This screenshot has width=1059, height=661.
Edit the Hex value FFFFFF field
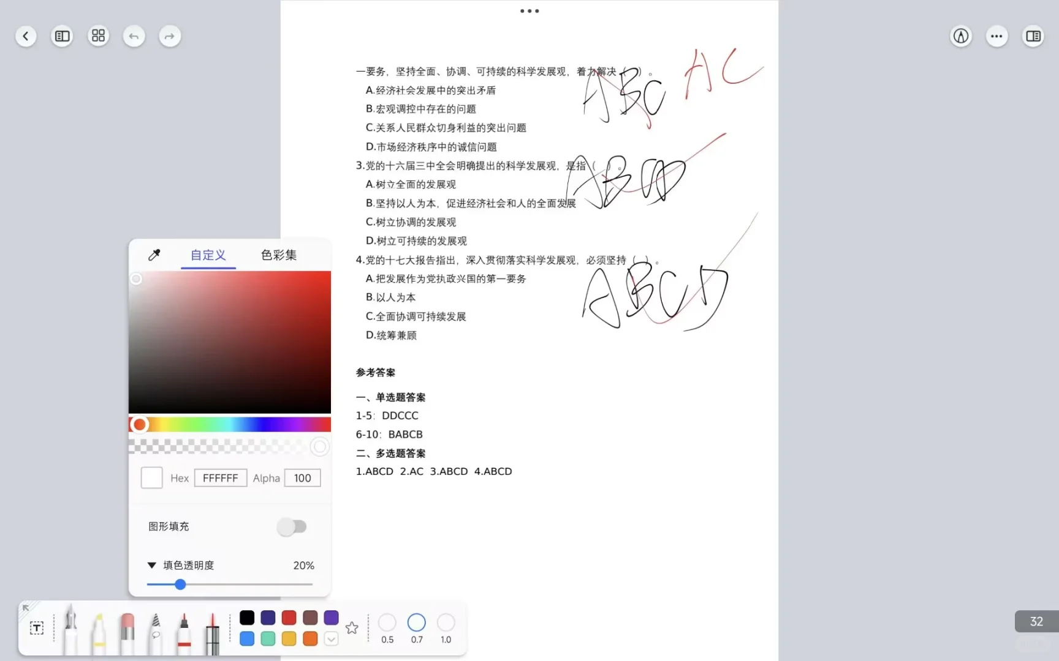(220, 478)
